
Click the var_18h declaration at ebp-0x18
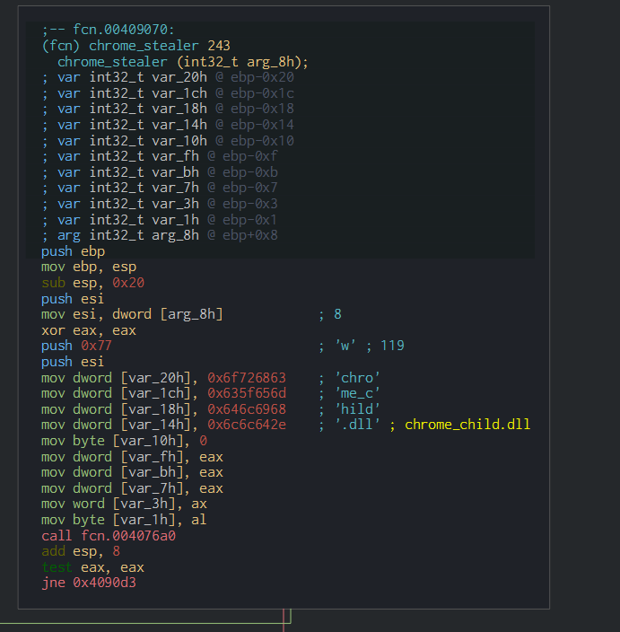coord(168,109)
